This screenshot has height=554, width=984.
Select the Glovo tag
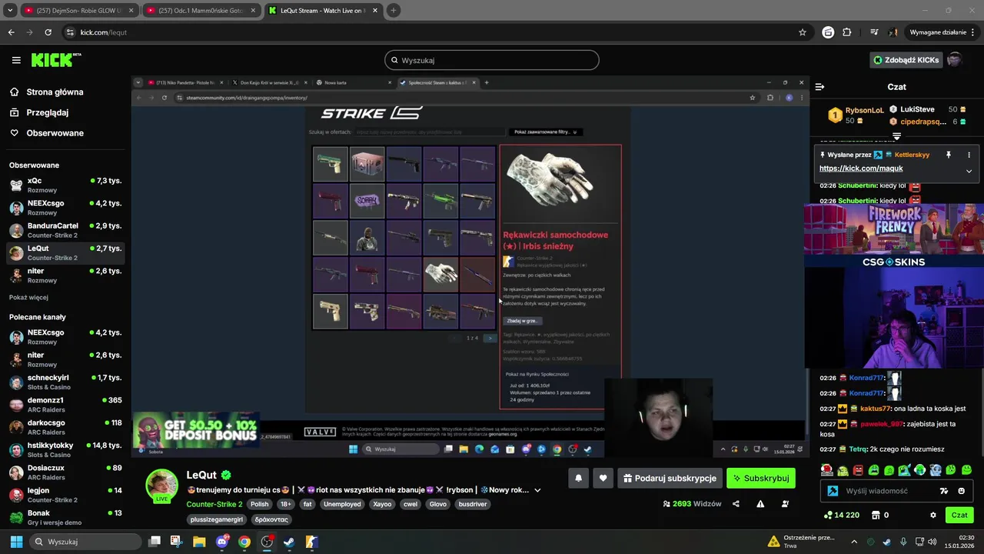(437, 504)
